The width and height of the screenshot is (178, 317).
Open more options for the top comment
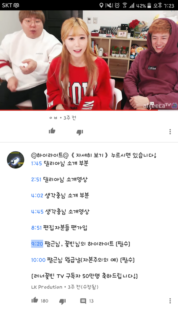click(170, 132)
